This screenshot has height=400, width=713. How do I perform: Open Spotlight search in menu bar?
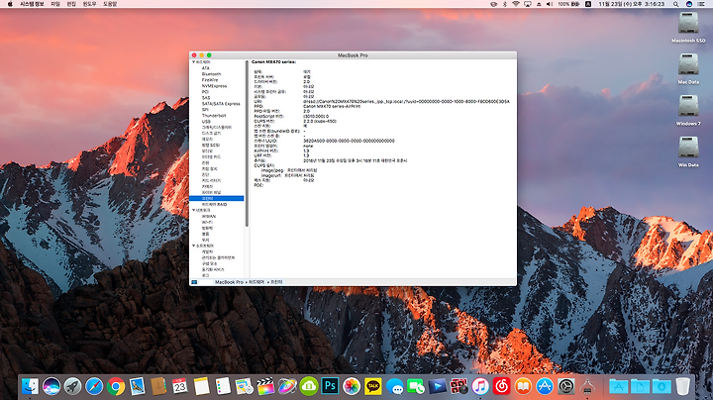(676, 4)
